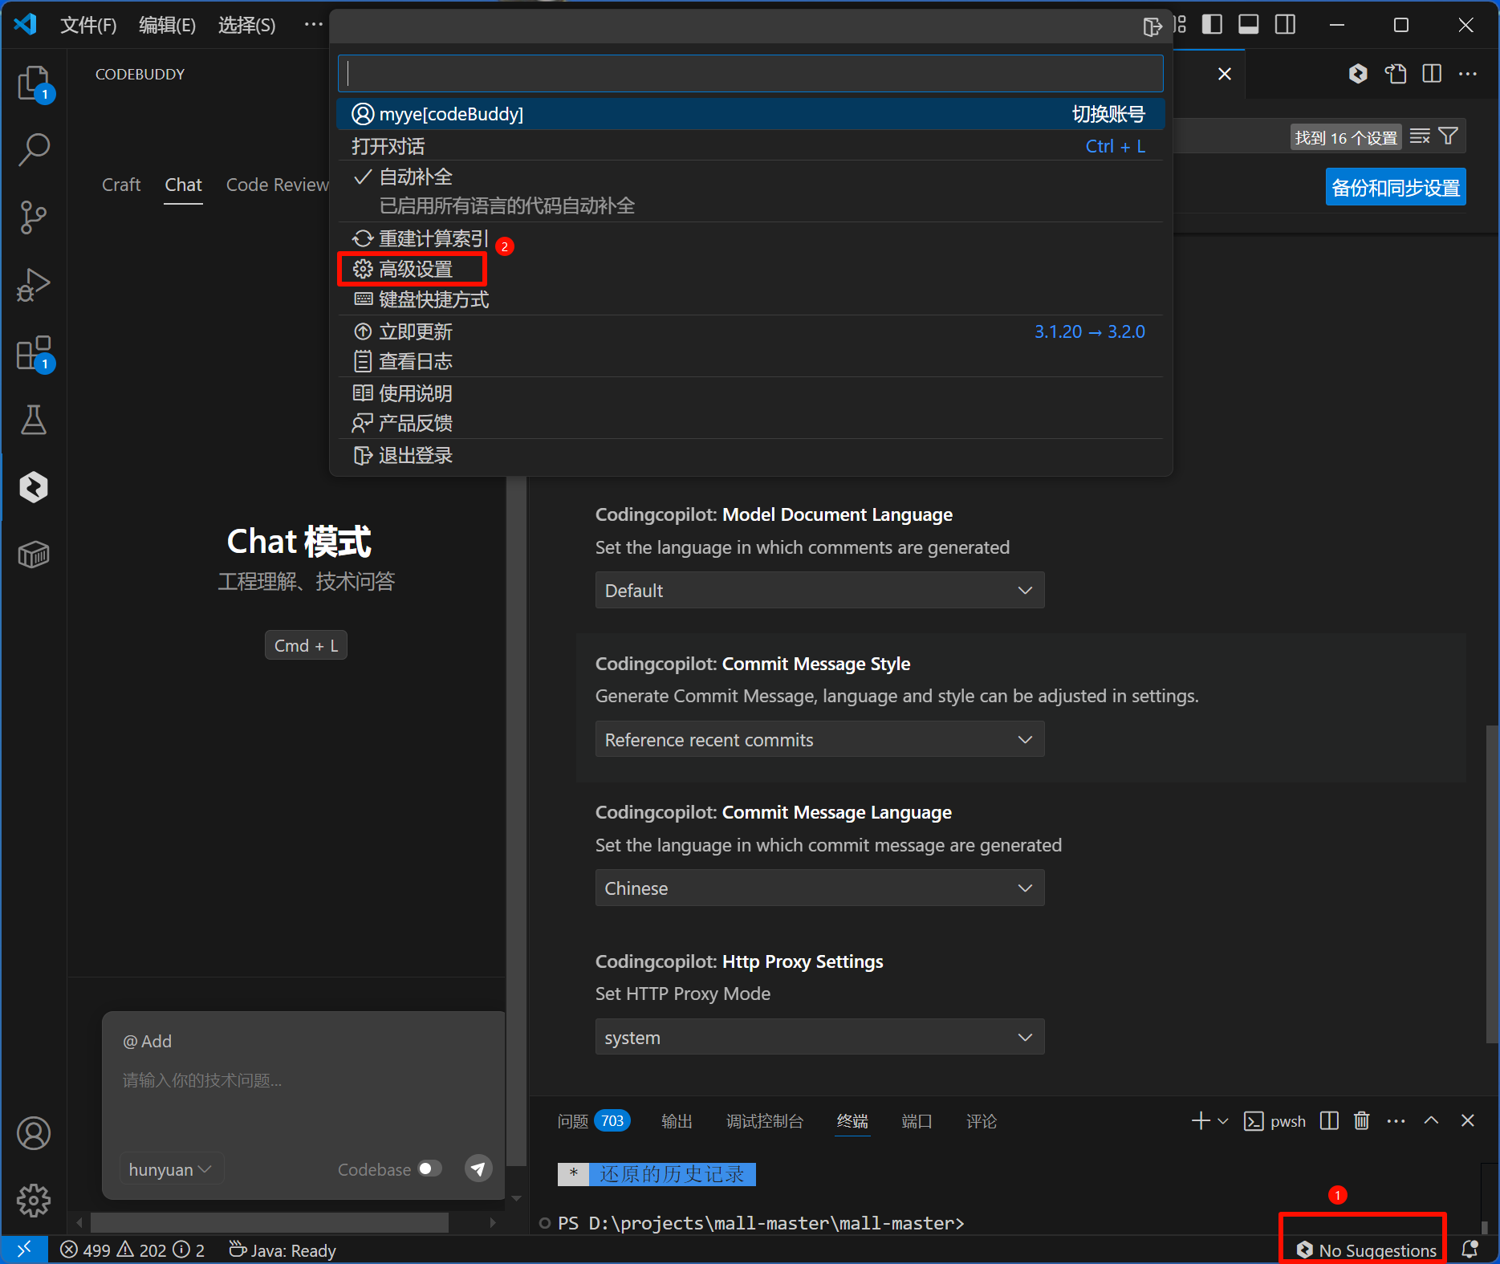Expand new terminal launch profile chevron
This screenshot has height=1264, width=1500.
click(x=1223, y=1121)
